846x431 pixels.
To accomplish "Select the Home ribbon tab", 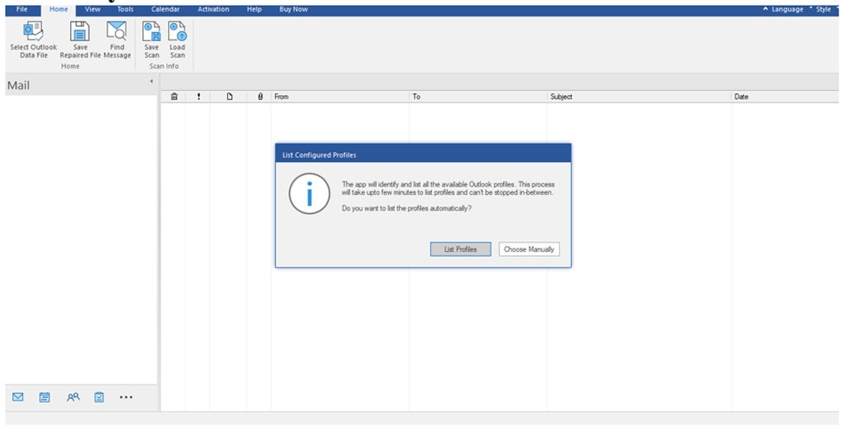I will [x=59, y=10].
